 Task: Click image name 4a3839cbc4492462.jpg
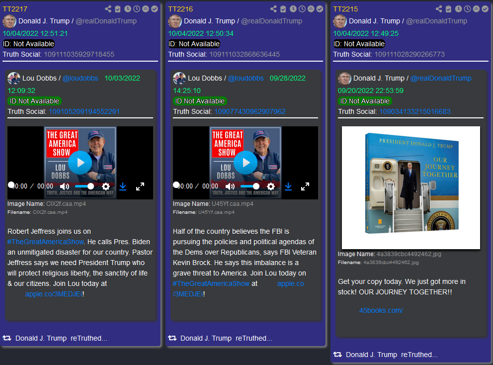[x=409, y=254]
